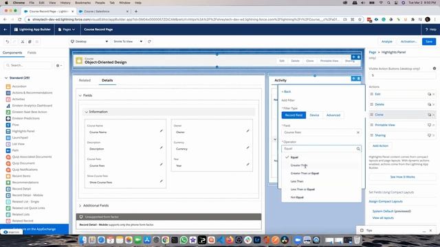Image resolution: width=440 pixels, height=247 pixels.
Task: Click the Lightning App Builder back arrow
Action: pos(5,30)
